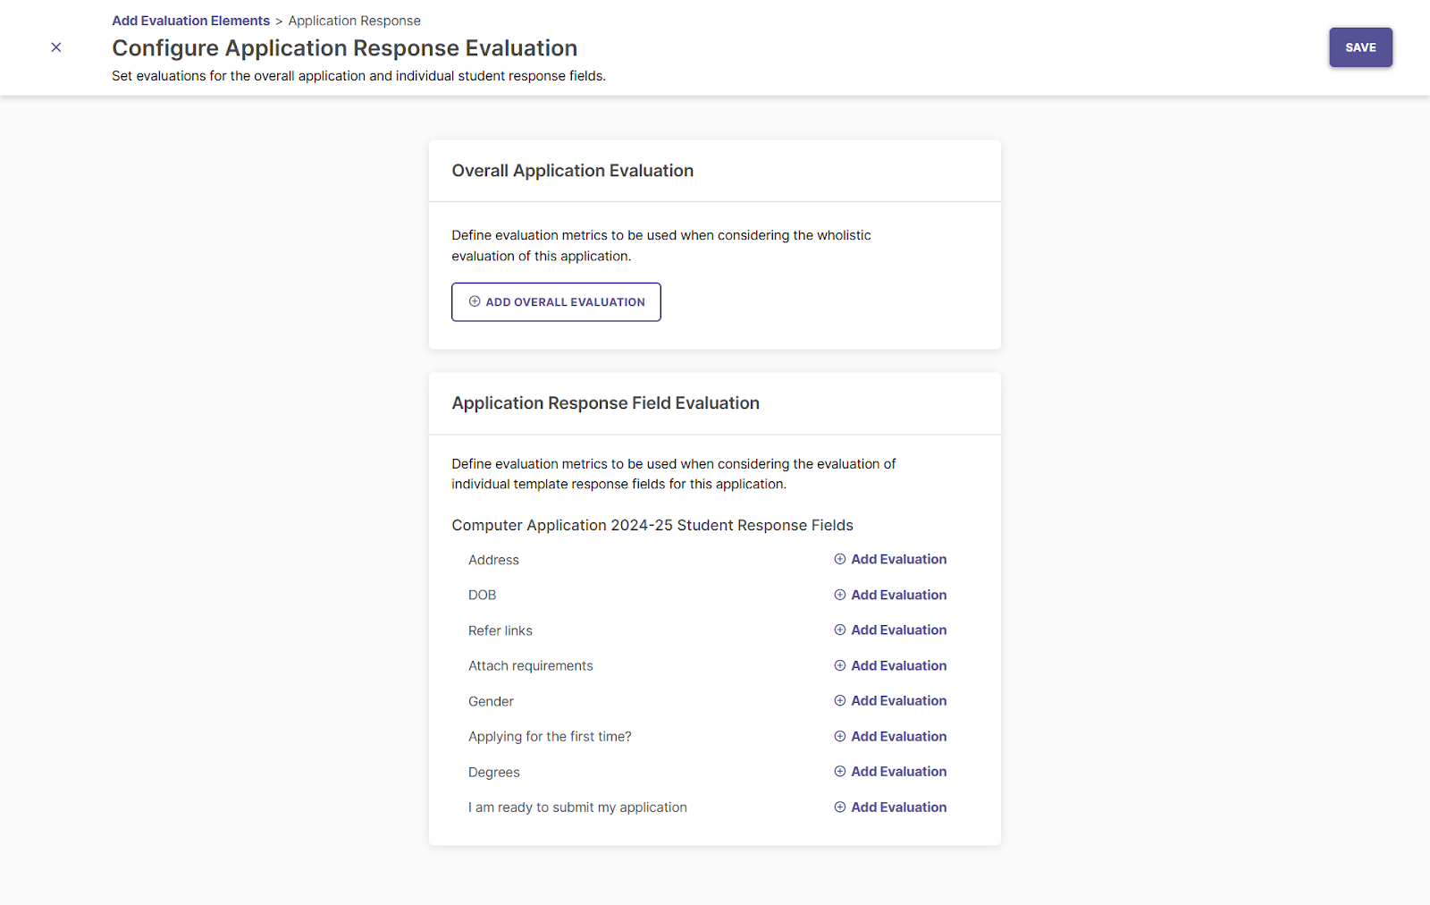This screenshot has height=905, width=1430.
Task: Select 'Applying for the first time?' label
Action: point(550,736)
